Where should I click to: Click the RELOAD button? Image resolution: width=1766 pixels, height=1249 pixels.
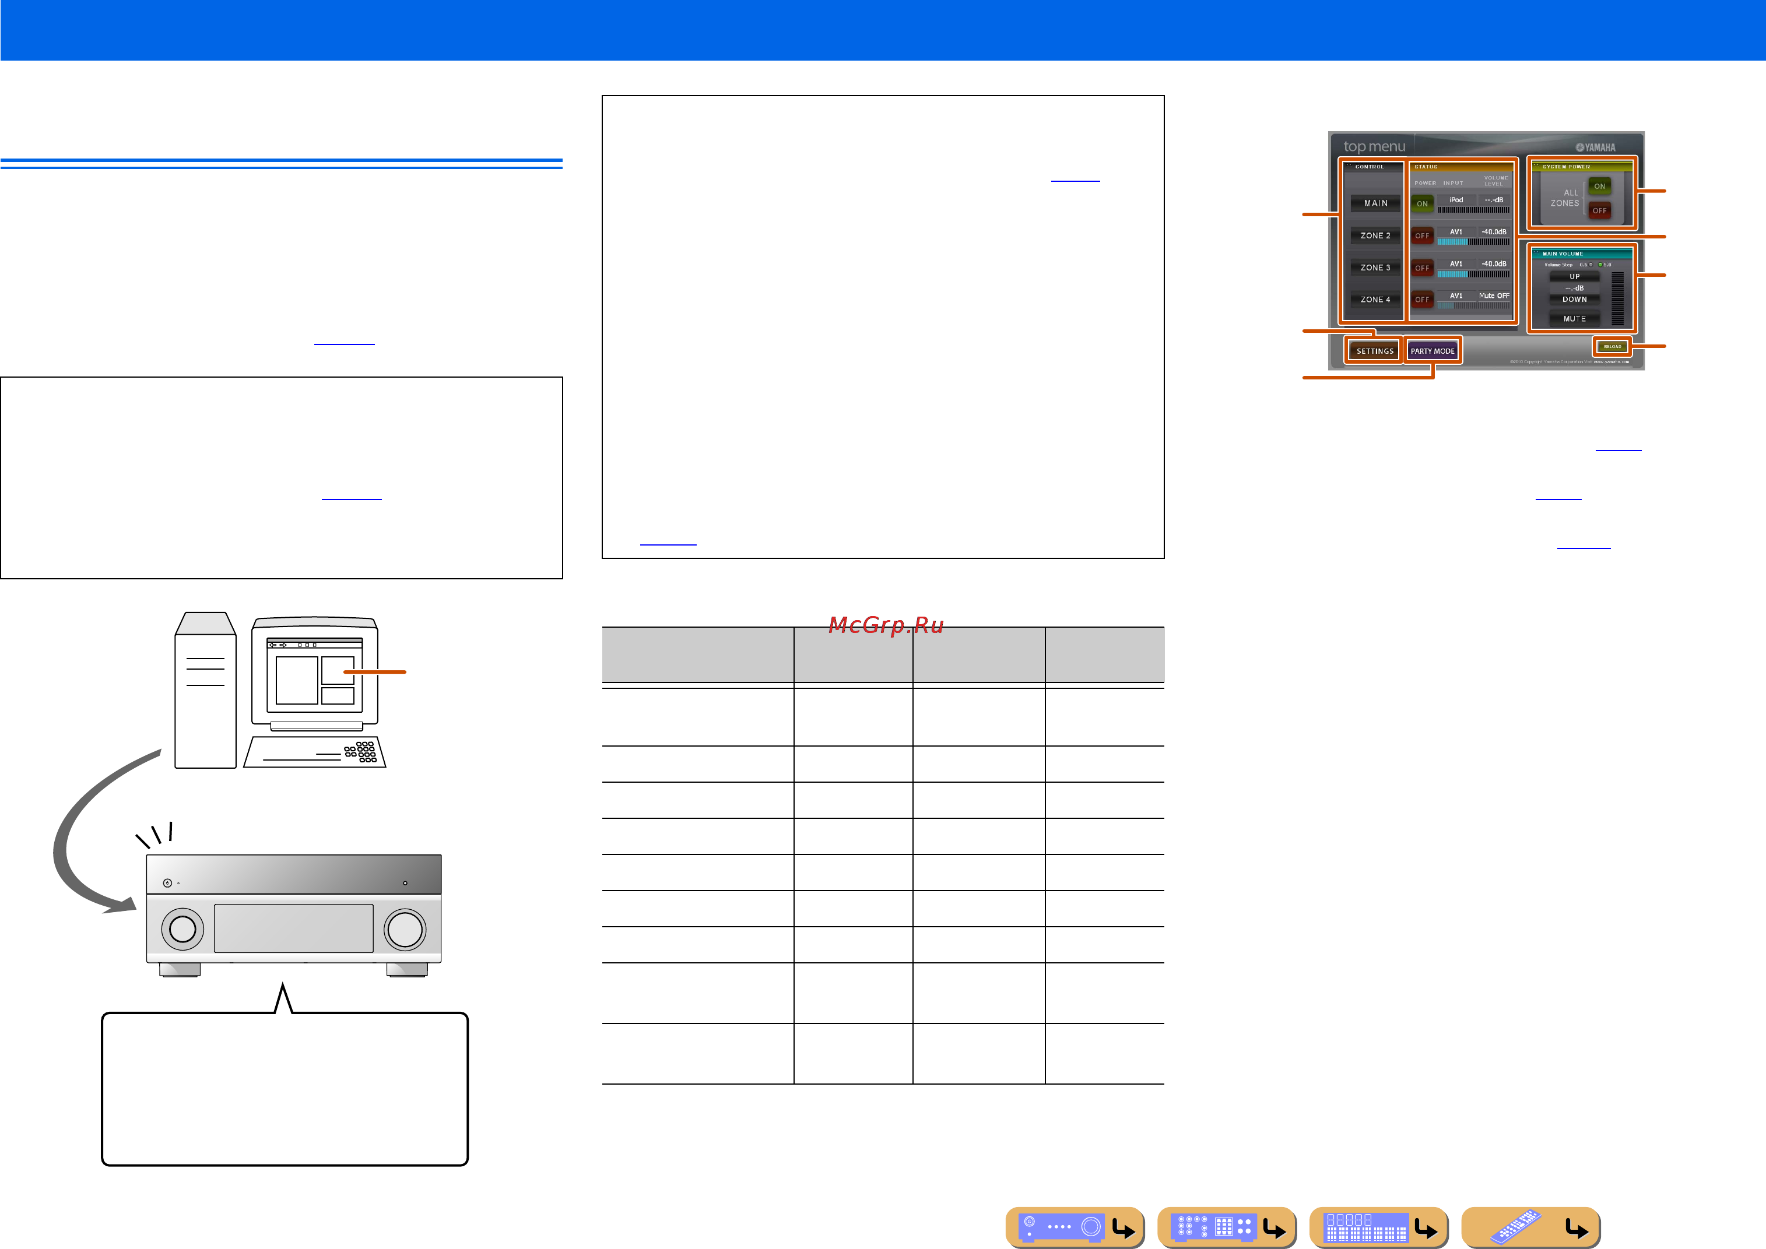(x=1613, y=346)
